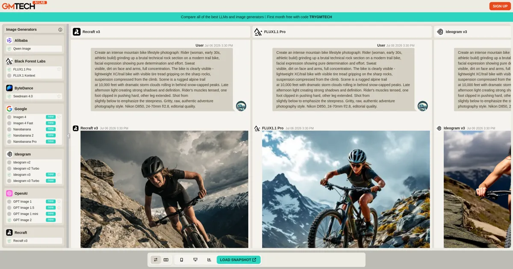Uncheck the GPT Image 2 model

pos(9,220)
